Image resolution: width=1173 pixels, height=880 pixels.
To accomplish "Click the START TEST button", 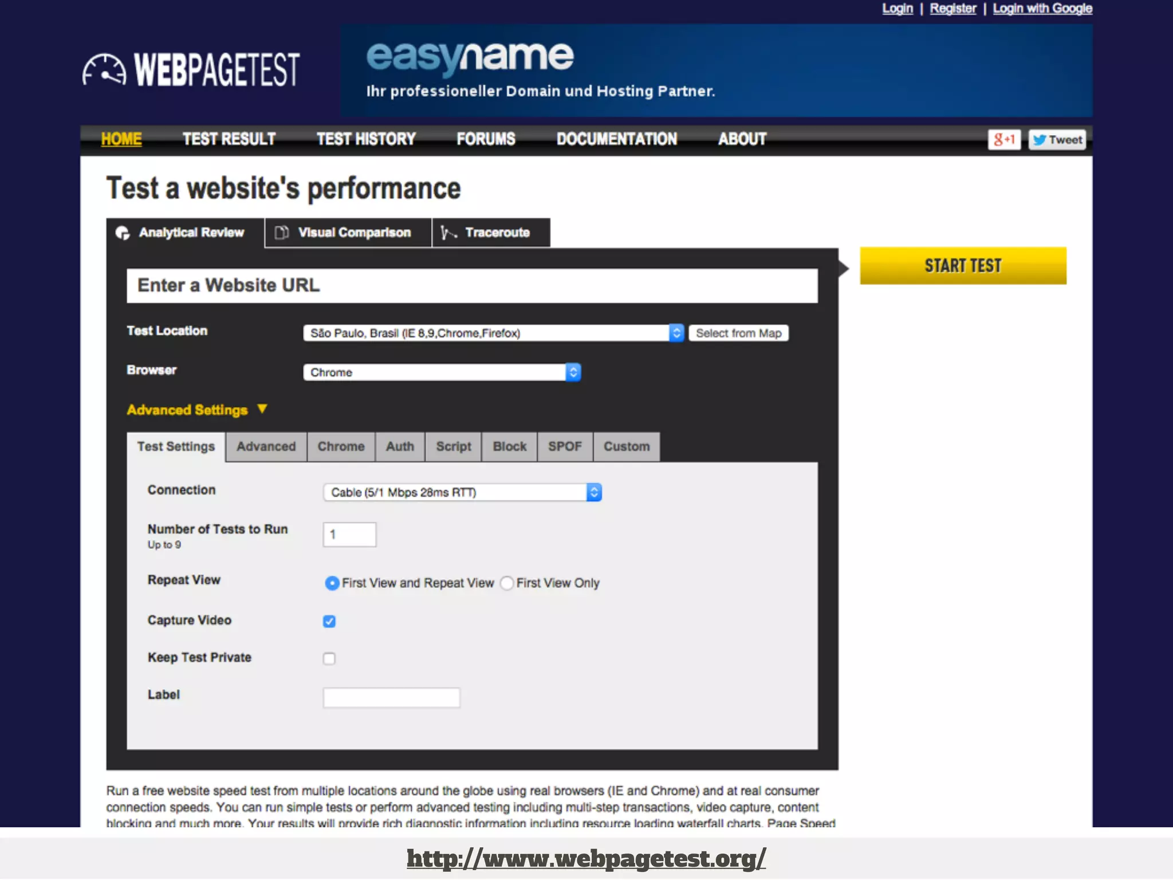I will 963,266.
